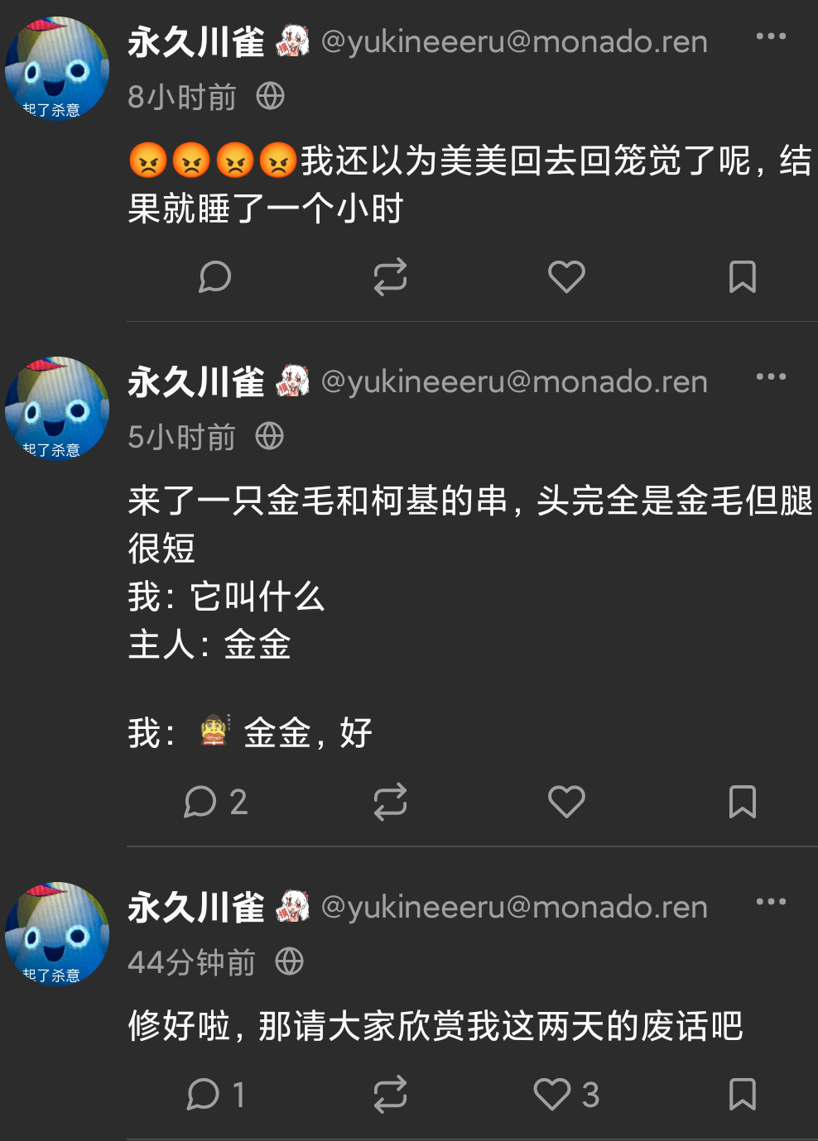The width and height of the screenshot is (818, 1141).
Task: Click the public visibility globe beside 5小时前
Action: click(270, 436)
